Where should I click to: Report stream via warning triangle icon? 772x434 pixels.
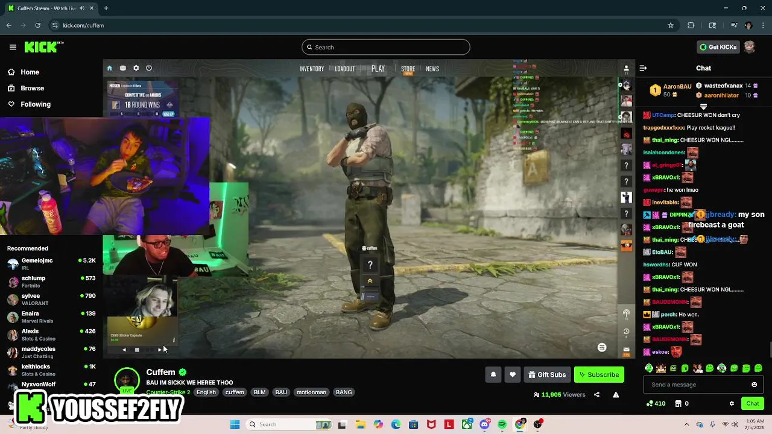click(x=616, y=395)
